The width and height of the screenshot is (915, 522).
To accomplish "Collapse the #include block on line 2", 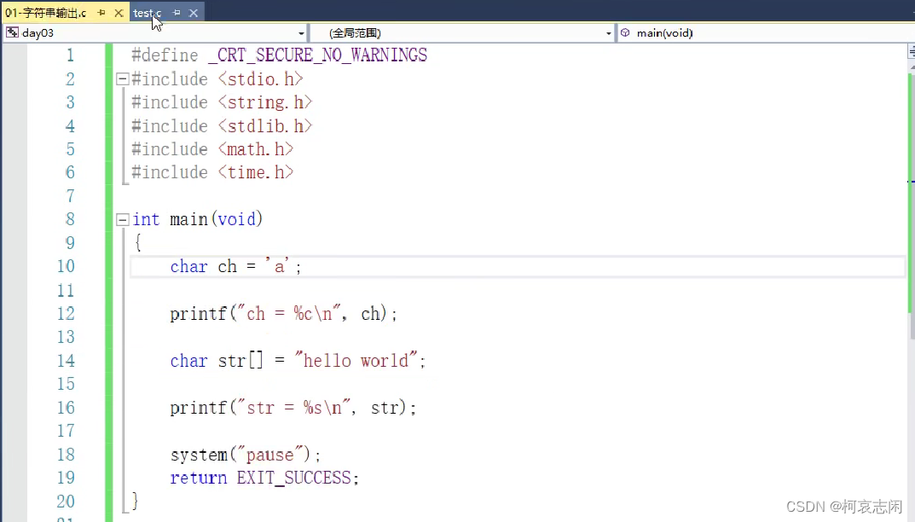I will coord(122,78).
